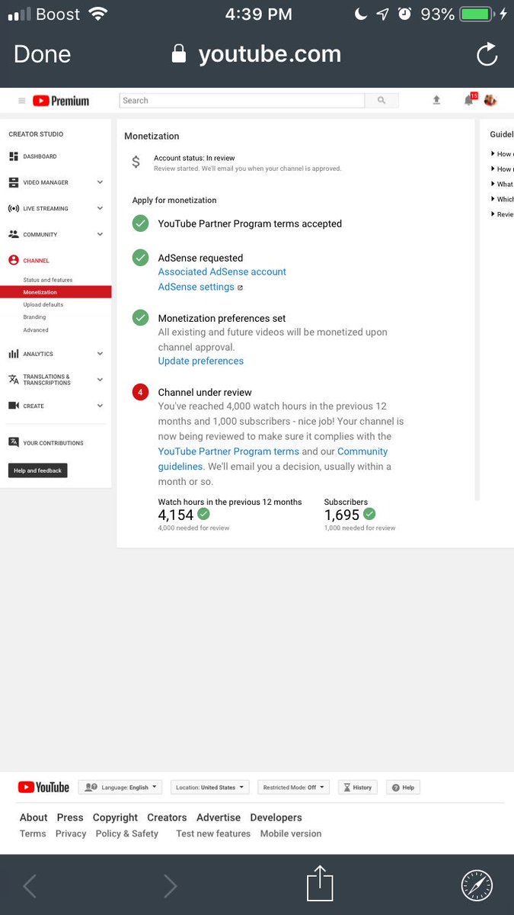Tap the browser forward arrow

tap(171, 885)
